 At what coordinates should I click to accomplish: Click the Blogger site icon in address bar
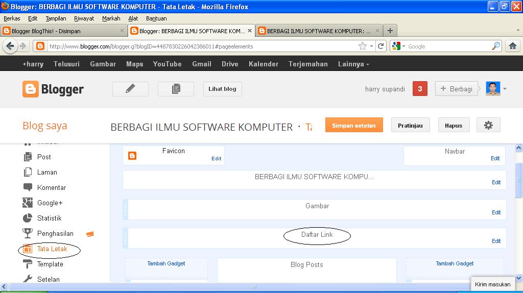(x=40, y=46)
